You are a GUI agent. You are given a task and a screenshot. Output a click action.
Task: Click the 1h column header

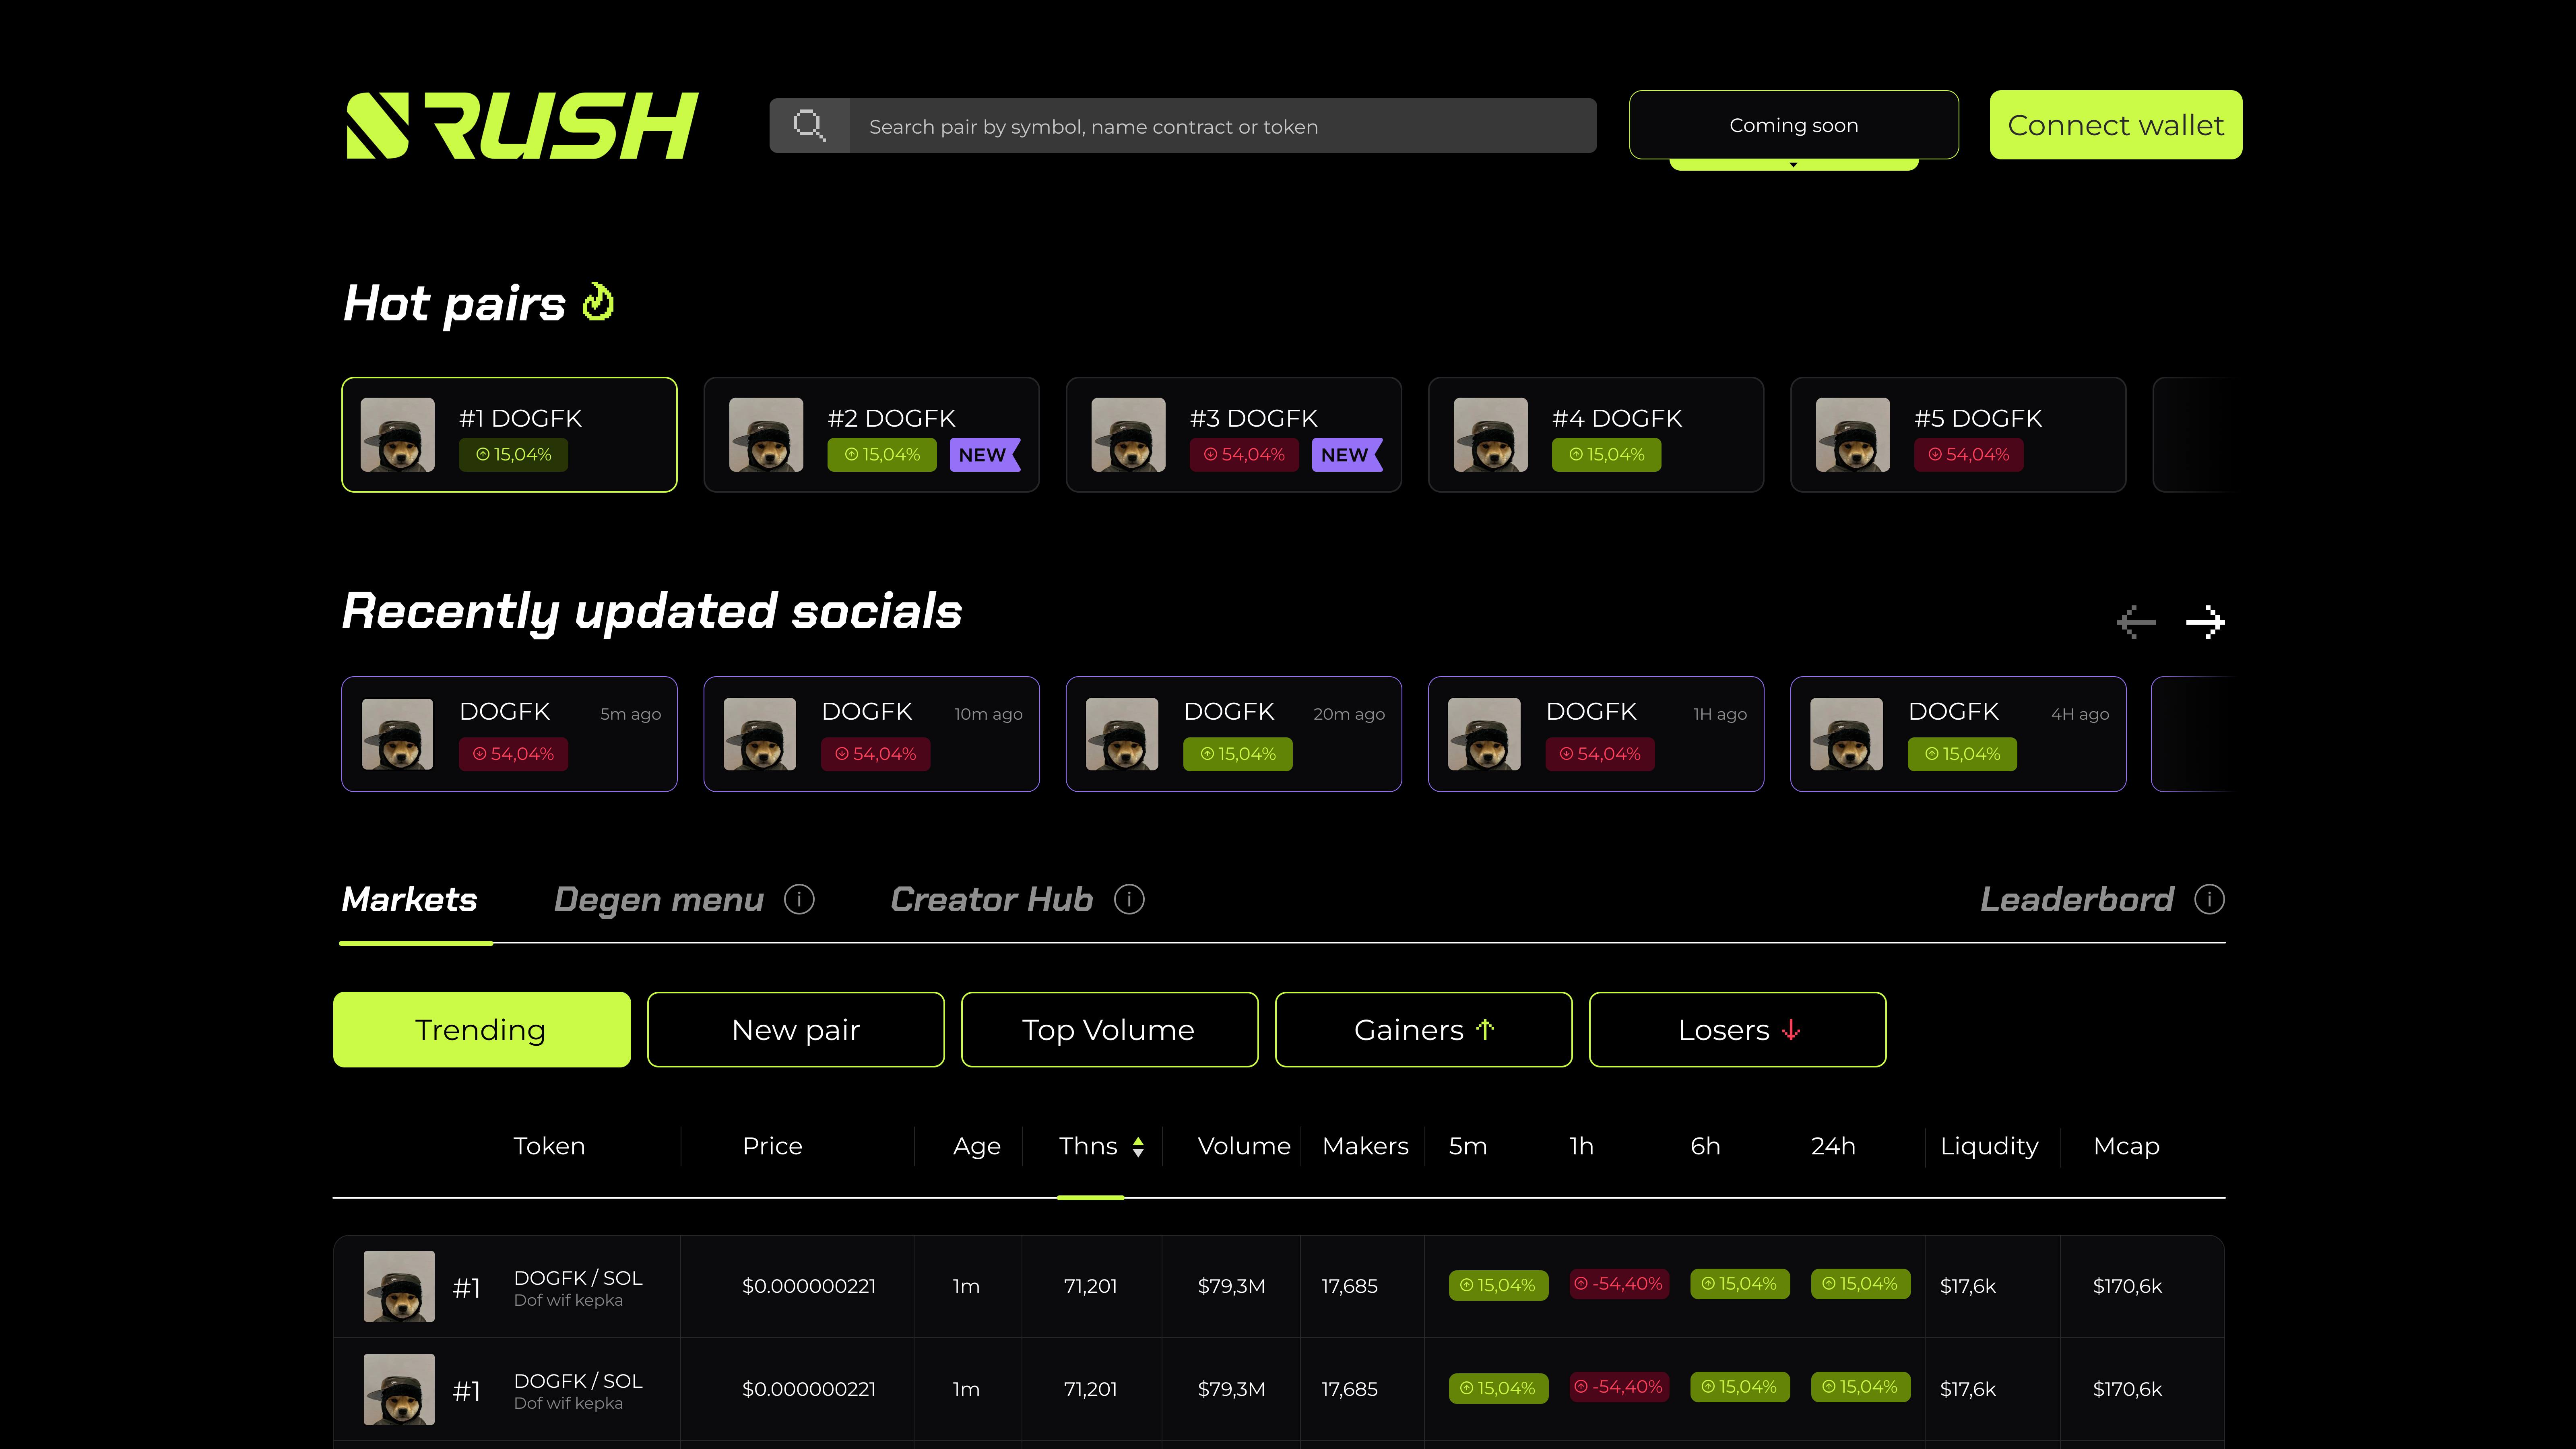point(1581,1146)
